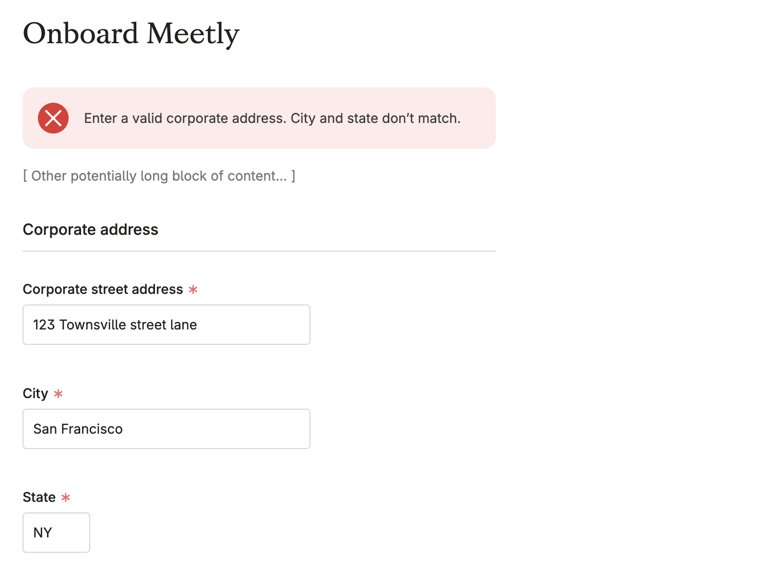The image size is (764, 584).
Task: Click the required asterisk next to City
Action: tap(58, 394)
